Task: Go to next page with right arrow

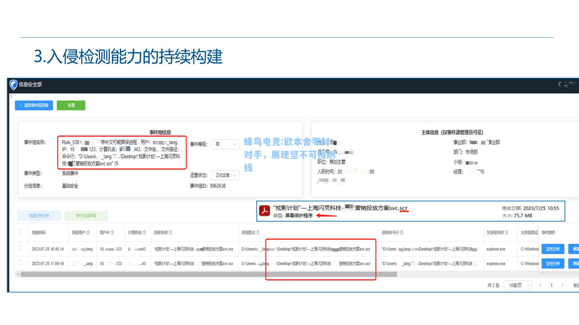Action: (x=563, y=285)
